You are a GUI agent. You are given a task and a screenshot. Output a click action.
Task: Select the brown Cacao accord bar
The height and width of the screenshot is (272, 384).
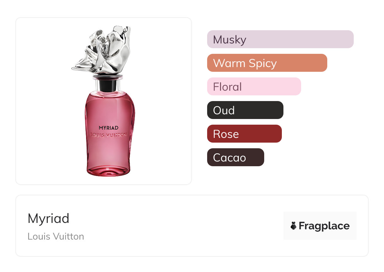click(x=236, y=157)
